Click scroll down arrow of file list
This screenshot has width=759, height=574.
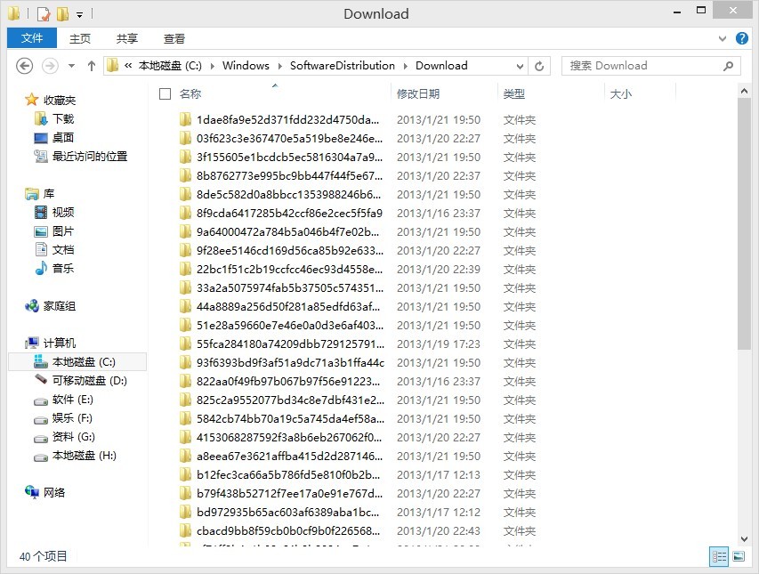(x=744, y=538)
